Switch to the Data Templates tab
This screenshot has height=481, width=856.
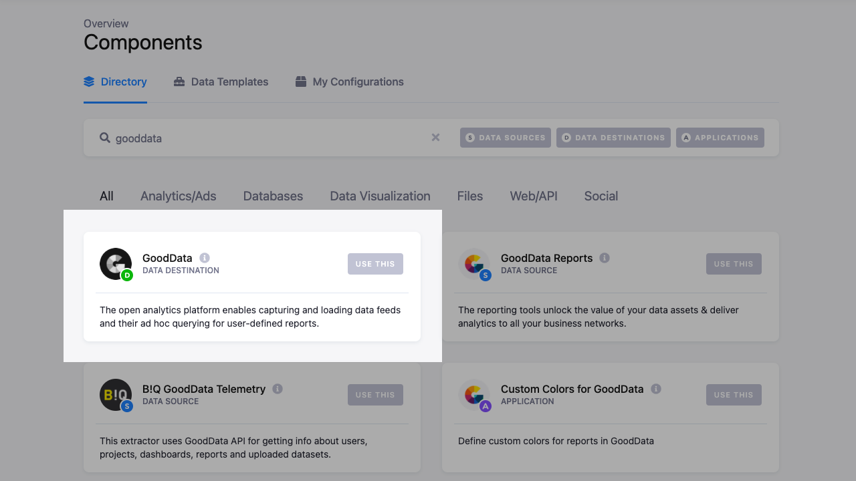pos(221,82)
